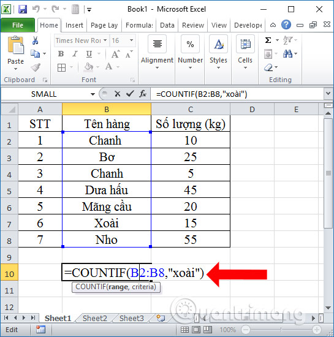This screenshot has height=337, width=334.
Task: Click the Select All corner button
Action: click(x=9, y=110)
